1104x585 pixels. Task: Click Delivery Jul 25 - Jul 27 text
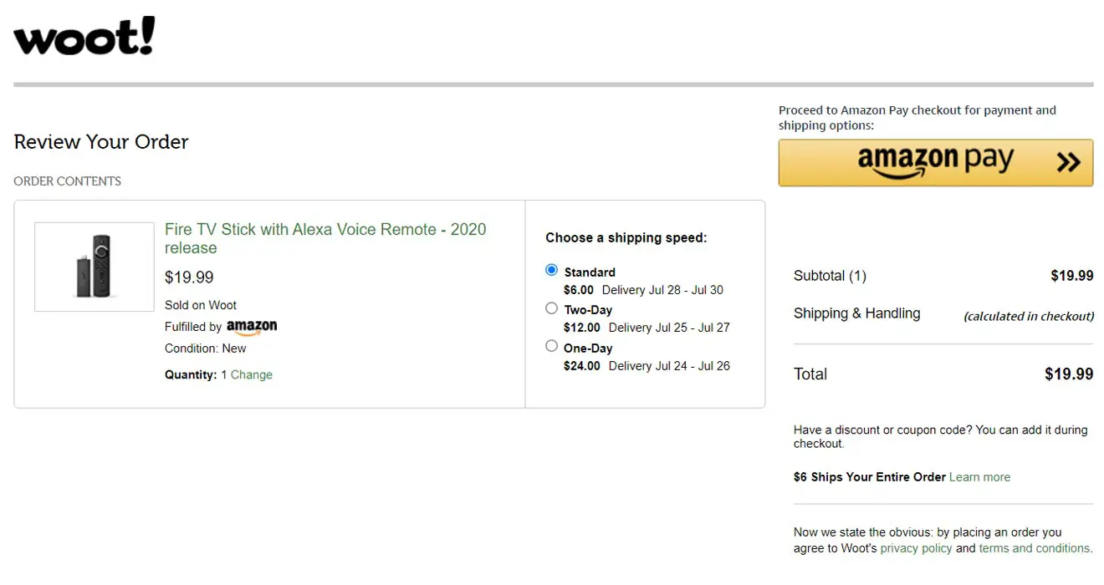669,328
